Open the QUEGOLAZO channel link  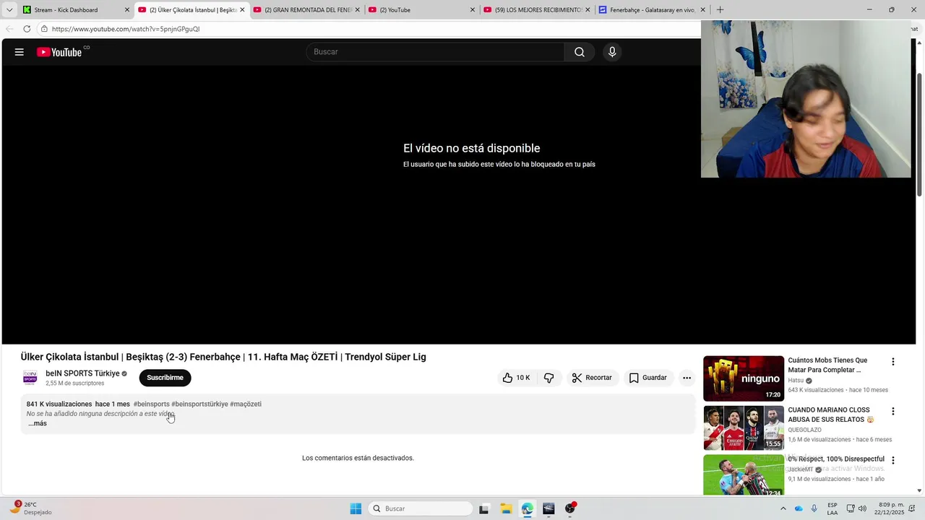pos(804,430)
